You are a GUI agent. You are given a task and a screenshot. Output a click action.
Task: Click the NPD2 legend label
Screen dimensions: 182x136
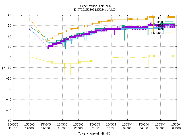[160, 25]
